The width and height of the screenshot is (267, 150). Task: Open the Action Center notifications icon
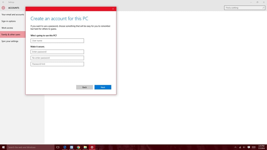click(x=249, y=147)
